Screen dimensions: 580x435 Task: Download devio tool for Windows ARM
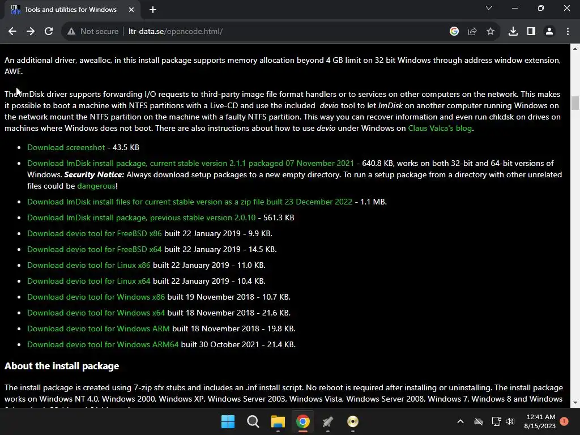[x=99, y=329]
